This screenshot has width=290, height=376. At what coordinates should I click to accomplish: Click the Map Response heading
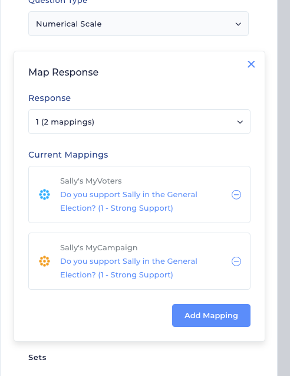coord(64,73)
